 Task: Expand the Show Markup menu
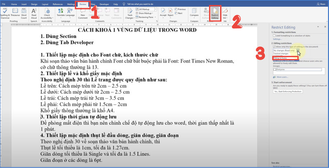pos(145,13)
